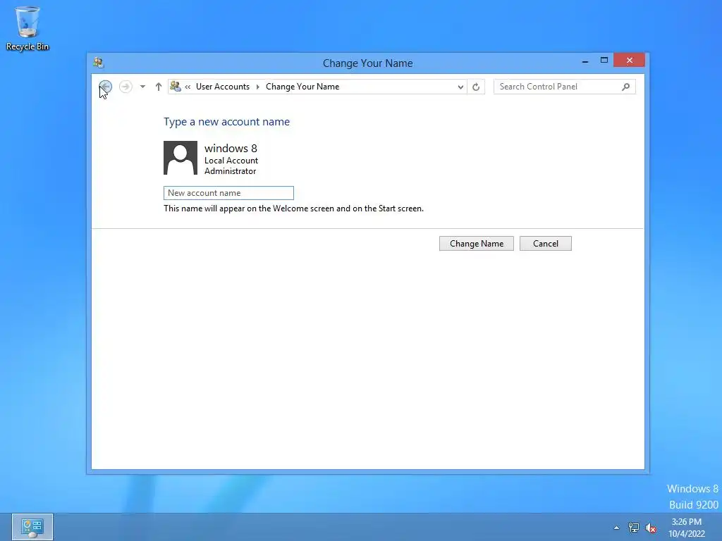
Task: Open User Accounts breadcrumb
Action: [222, 87]
